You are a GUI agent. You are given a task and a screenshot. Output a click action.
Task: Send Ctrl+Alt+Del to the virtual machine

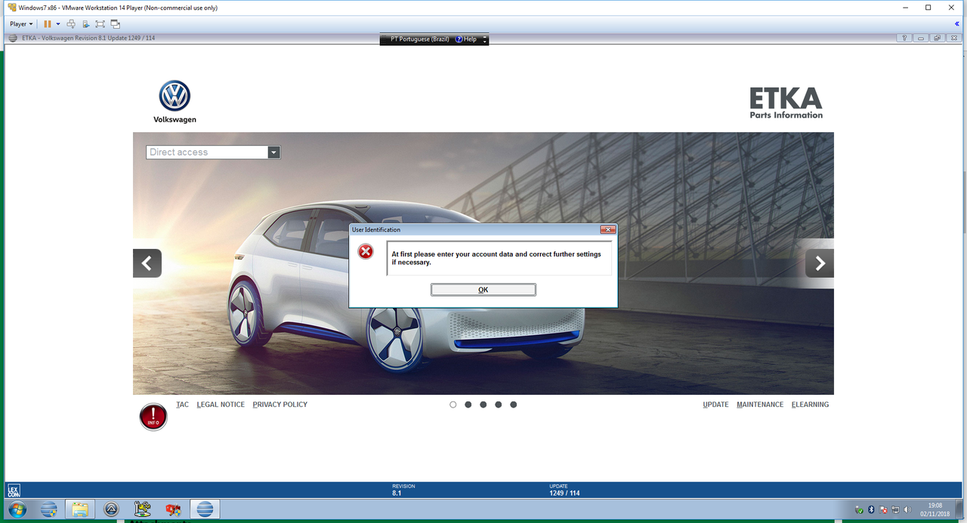[71, 24]
